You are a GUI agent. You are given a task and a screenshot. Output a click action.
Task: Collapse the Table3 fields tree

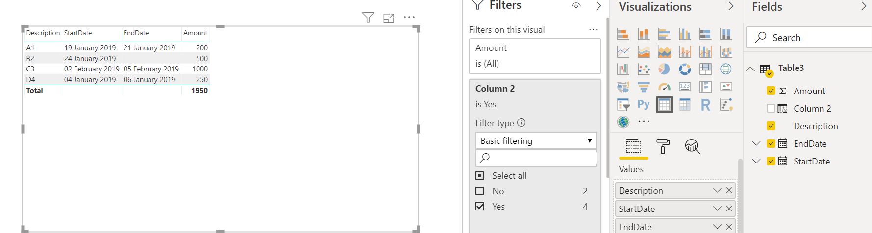coord(750,69)
